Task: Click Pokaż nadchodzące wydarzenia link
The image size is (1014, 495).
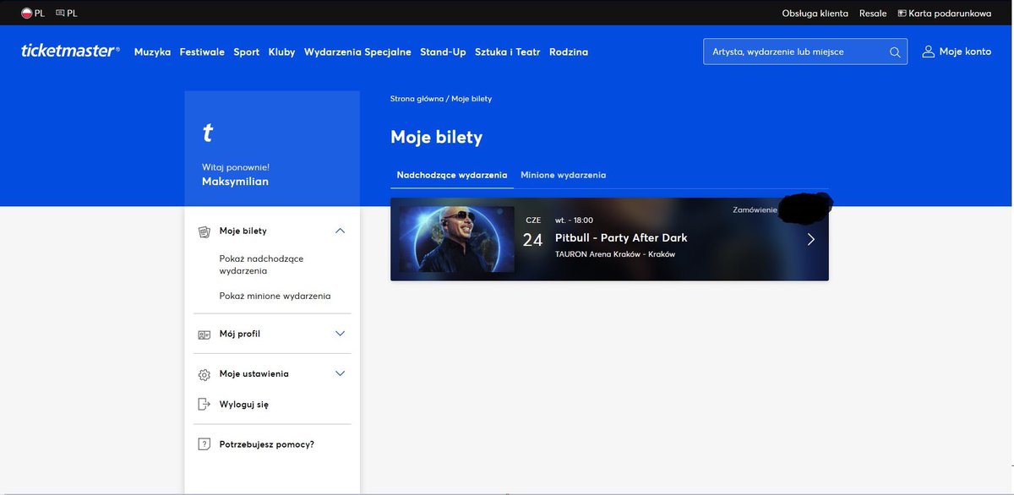Action: point(261,264)
